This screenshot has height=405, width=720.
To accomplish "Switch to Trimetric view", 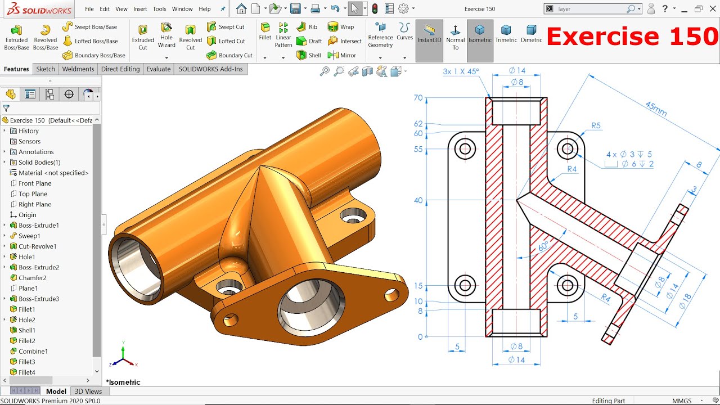I will 506,34.
